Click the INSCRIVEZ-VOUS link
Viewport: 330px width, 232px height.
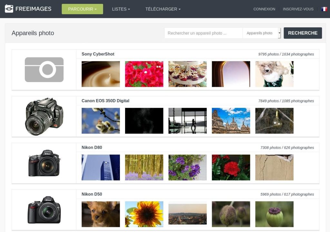[298, 9]
